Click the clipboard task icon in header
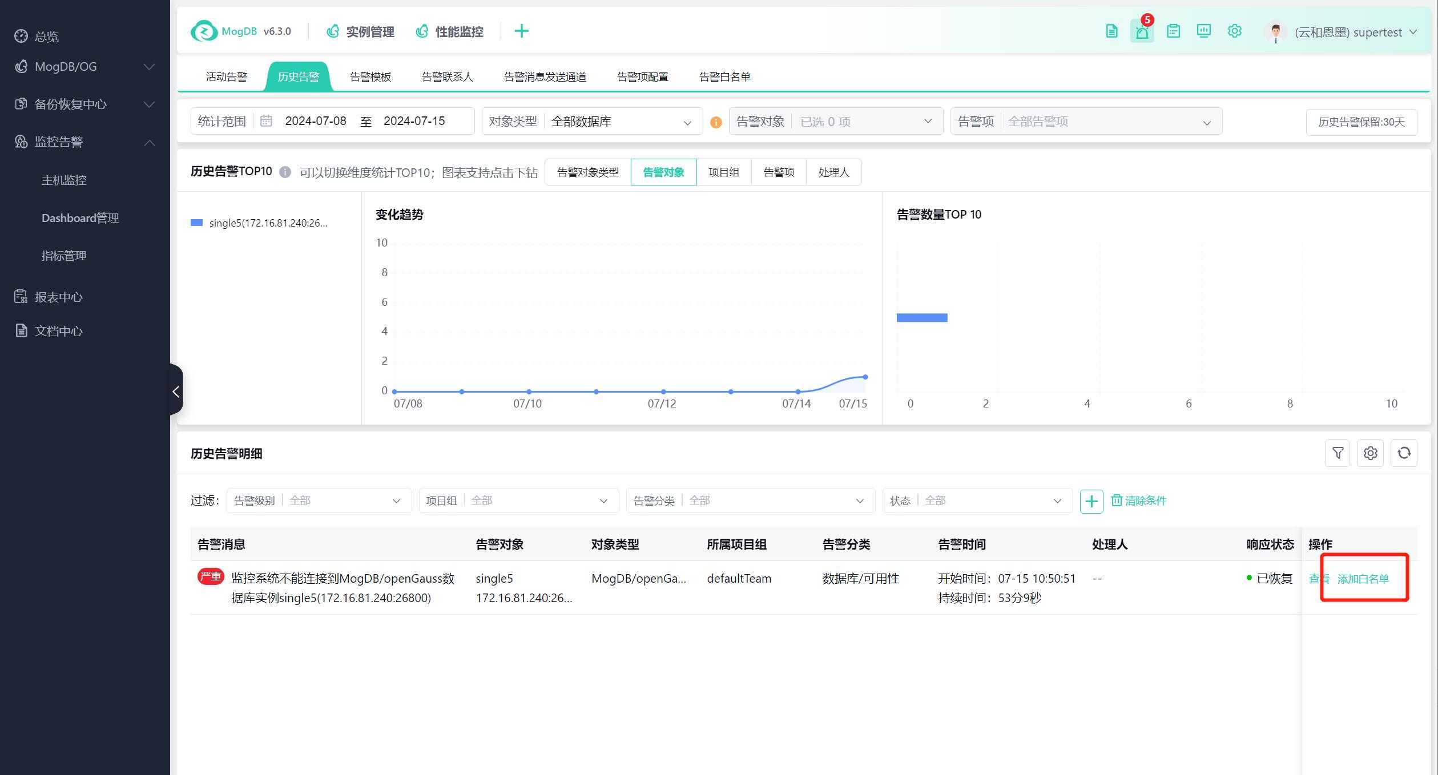The width and height of the screenshot is (1438, 775). [x=1173, y=31]
